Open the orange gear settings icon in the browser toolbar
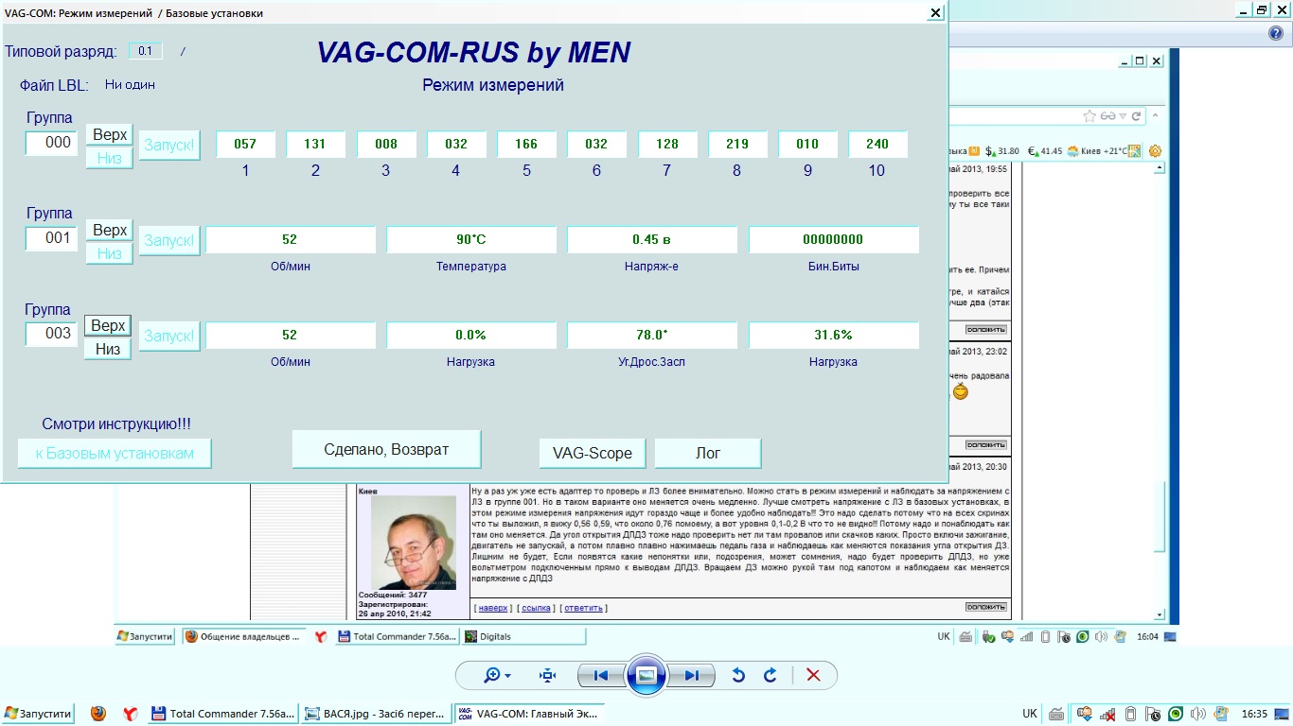 pos(1155,150)
